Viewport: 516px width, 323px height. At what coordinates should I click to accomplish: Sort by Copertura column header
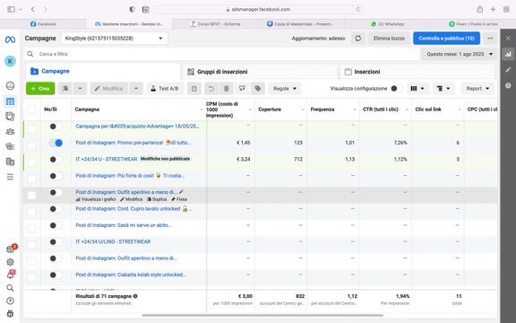pyautogui.click(x=270, y=109)
